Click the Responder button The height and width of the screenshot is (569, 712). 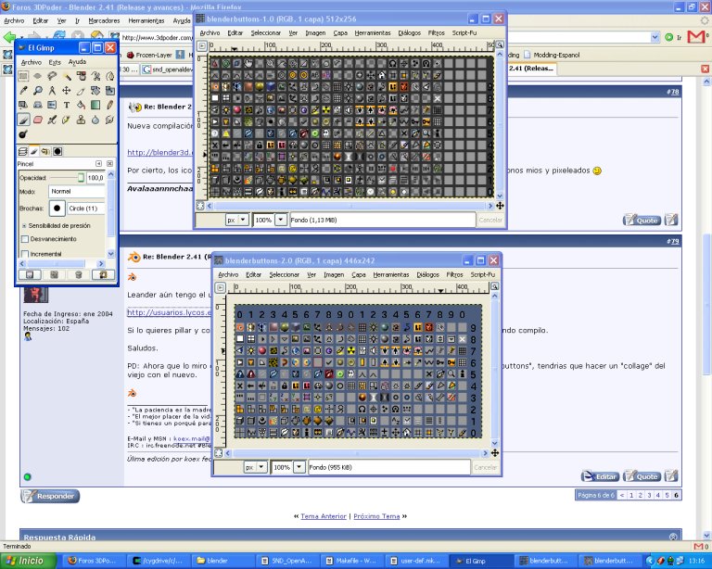coord(50,496)
